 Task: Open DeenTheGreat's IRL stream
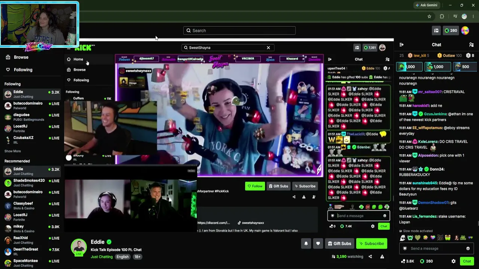pos(32,252)
